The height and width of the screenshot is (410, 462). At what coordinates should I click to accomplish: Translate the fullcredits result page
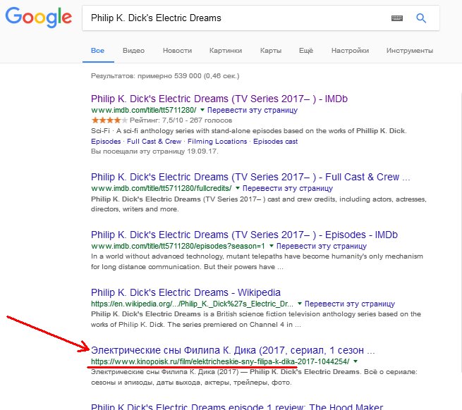288,188
